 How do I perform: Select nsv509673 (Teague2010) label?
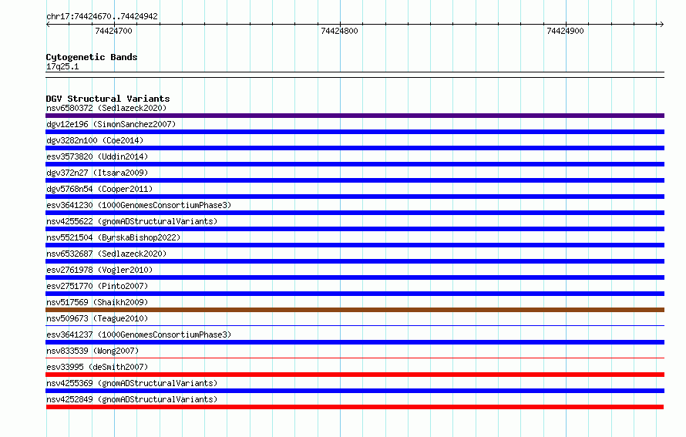coord(97,318)
